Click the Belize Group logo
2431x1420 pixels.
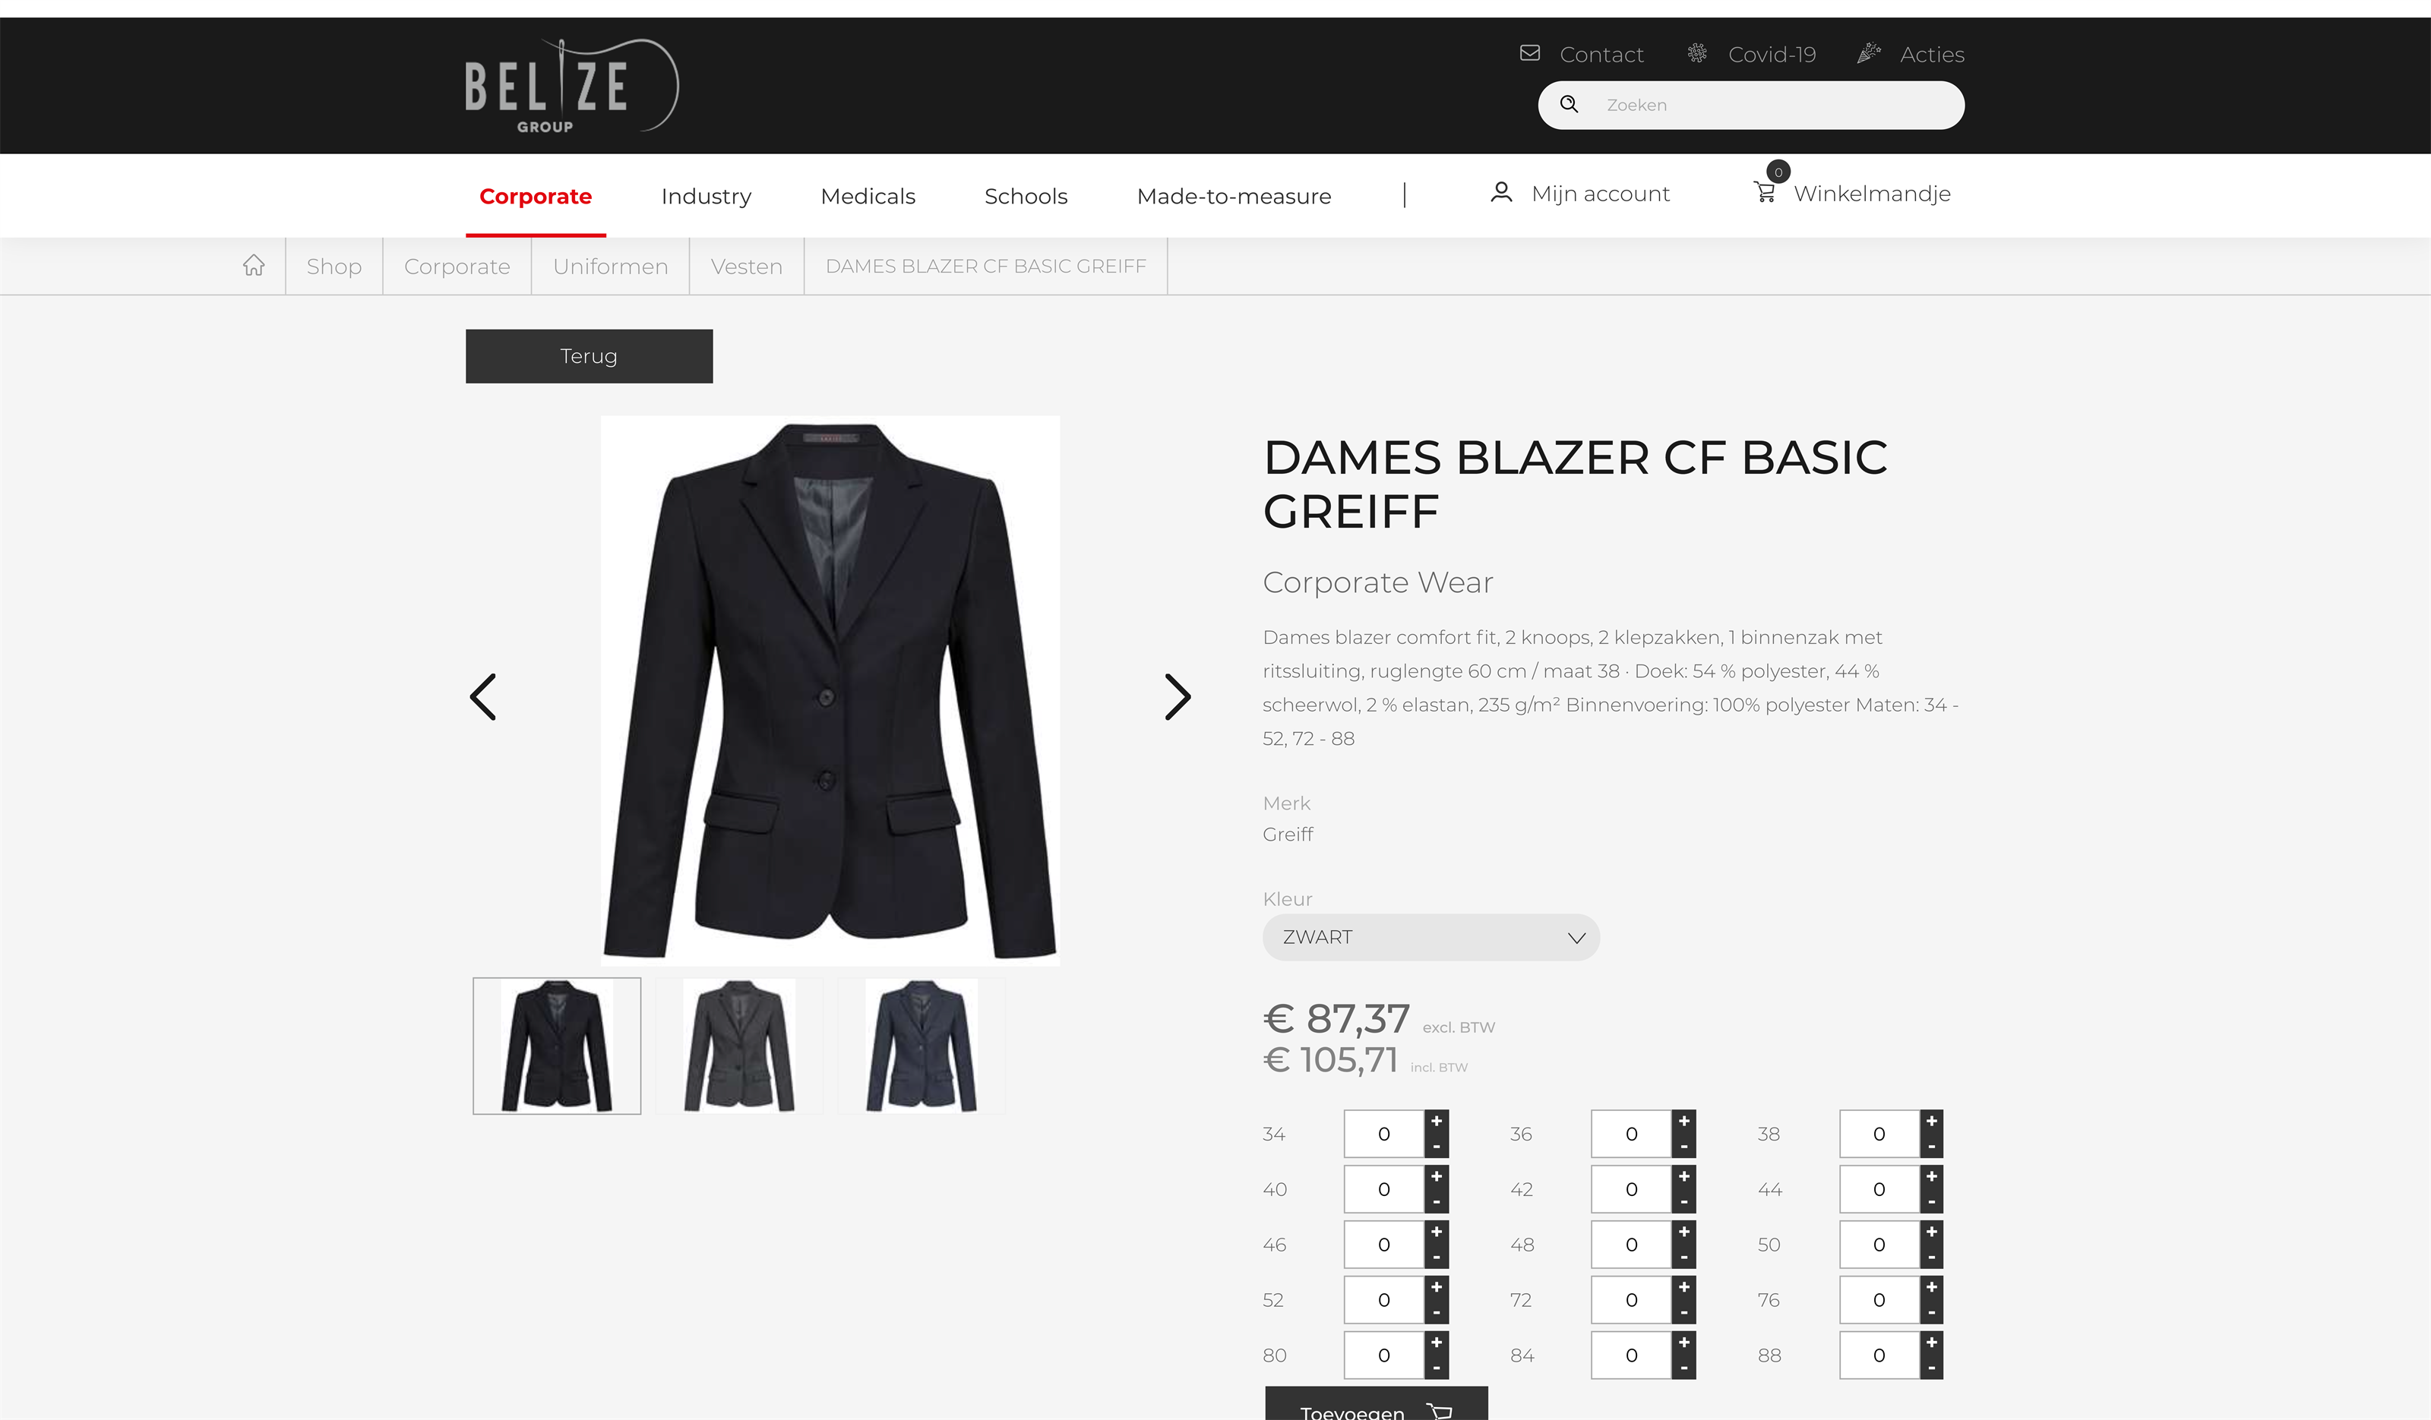tap(571, 85)
